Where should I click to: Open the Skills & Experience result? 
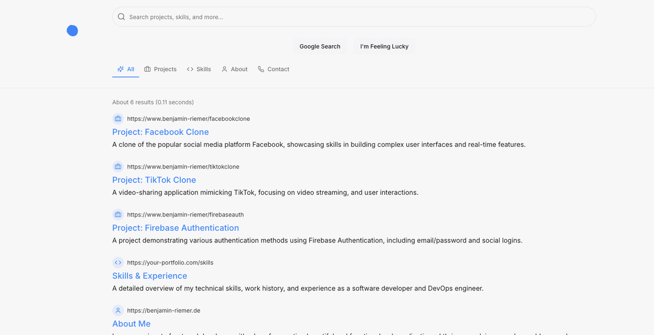pyautogui.click(x=149, y=276)
